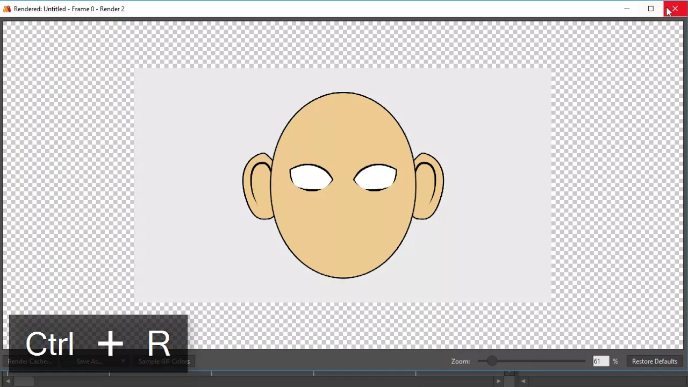
Task: Minimize the Rendered frame window
Action: pyautogui.click(x=627, y=9)
